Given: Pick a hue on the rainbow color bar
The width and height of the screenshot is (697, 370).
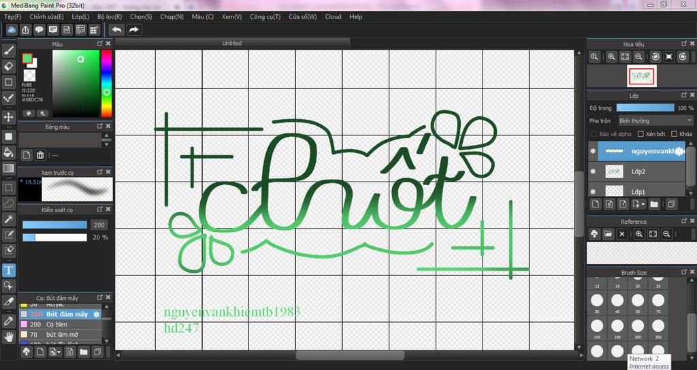Looking at the screenshot, I should pyautogui.click(x=107, y=83).
